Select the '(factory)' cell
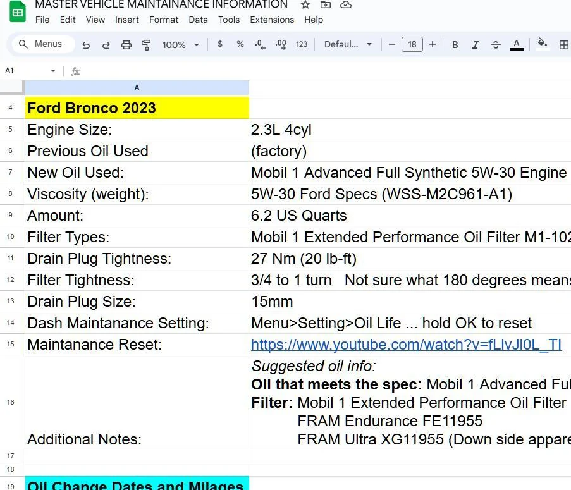 pos(410,151)
